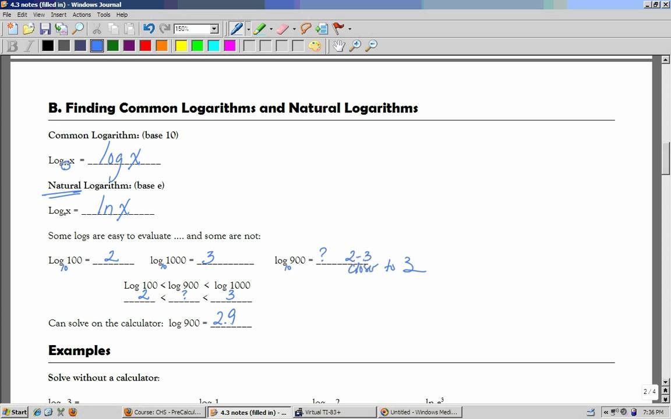Open the Edit menu
The width and height of the screenshot is (671, 419).
pyautogui.click(x=22, y=15)
